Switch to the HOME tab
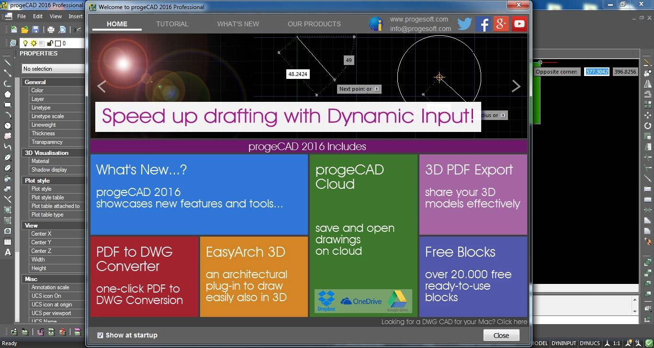The height and width of the screenshot is (348, 654). [x=117, y=23]
